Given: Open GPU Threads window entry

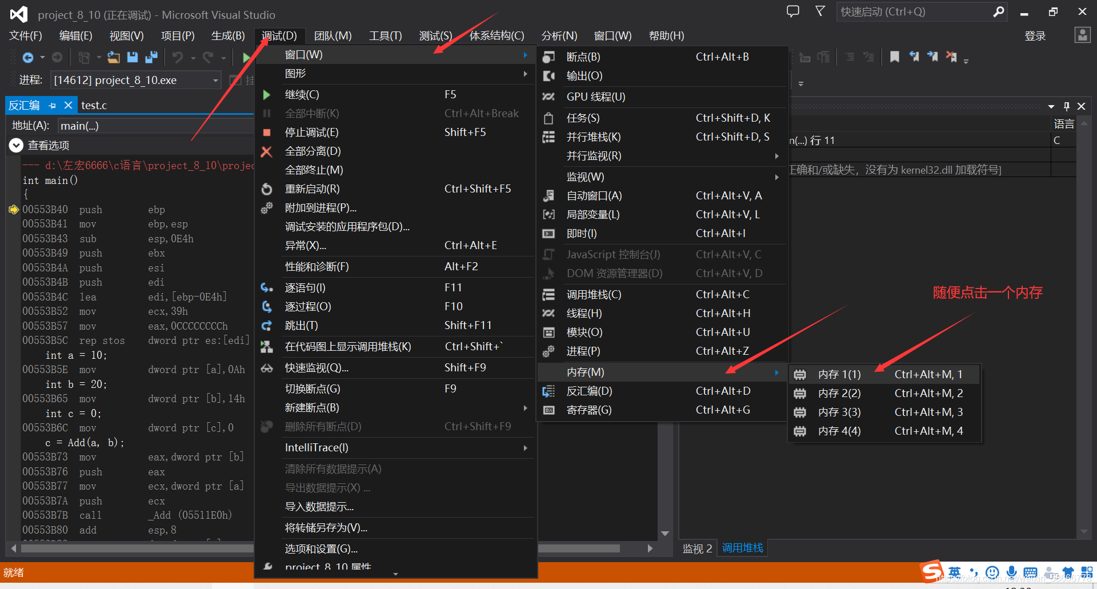Looking at the screenshot, I should click(x=662, y=97).
